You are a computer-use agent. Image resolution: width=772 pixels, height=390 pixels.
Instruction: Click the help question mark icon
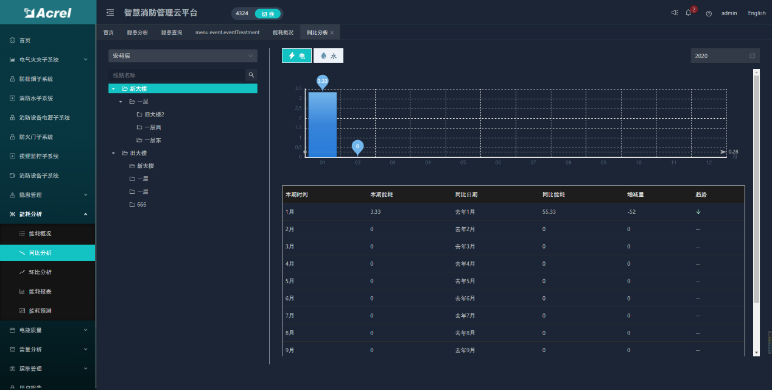[x=709, y=13]
